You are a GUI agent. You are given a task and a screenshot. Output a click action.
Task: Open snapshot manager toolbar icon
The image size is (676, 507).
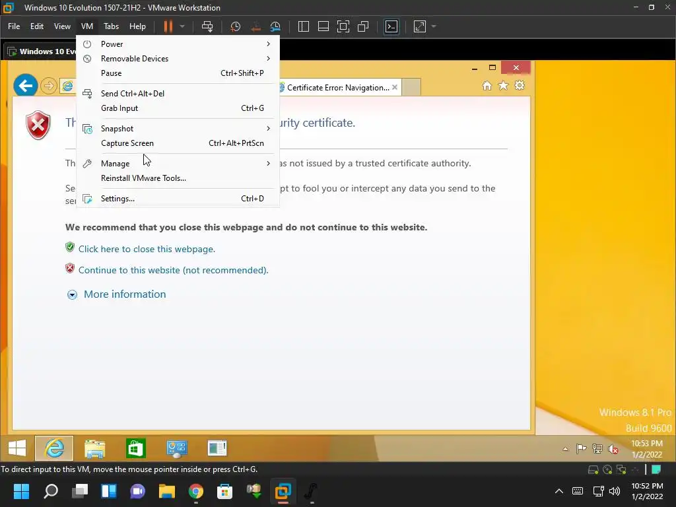(x=275, y=26)
